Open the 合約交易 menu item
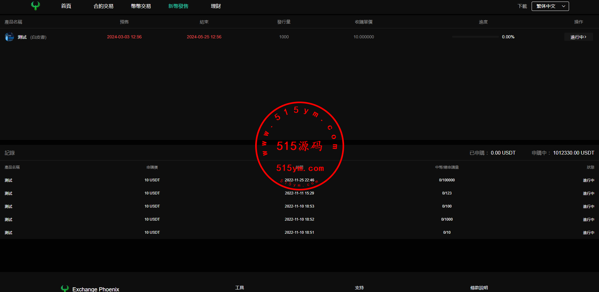This screenshot has width=599, height=292. [103, 6]
